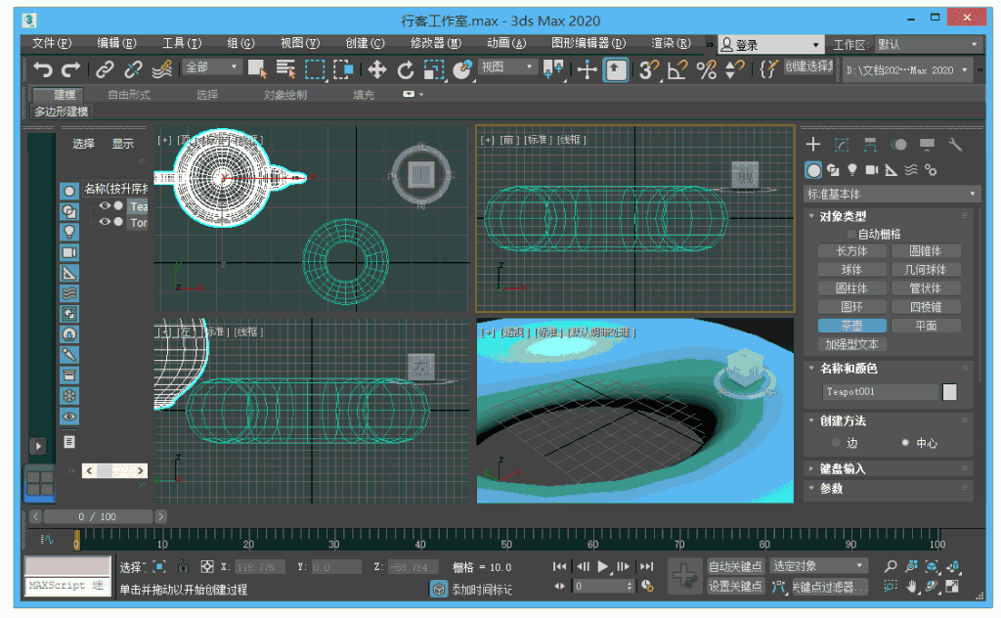Image resolution: width=1001 pixels, height=618 pixels.
Task: Click Zoom Extents All navigation icon
Action: [953, 566]
